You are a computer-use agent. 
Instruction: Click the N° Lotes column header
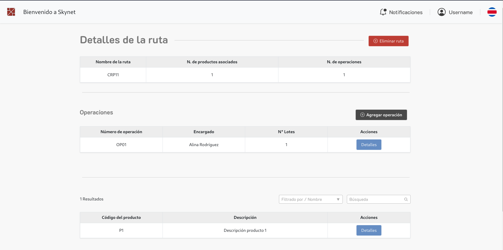click(x=286, y=132)
